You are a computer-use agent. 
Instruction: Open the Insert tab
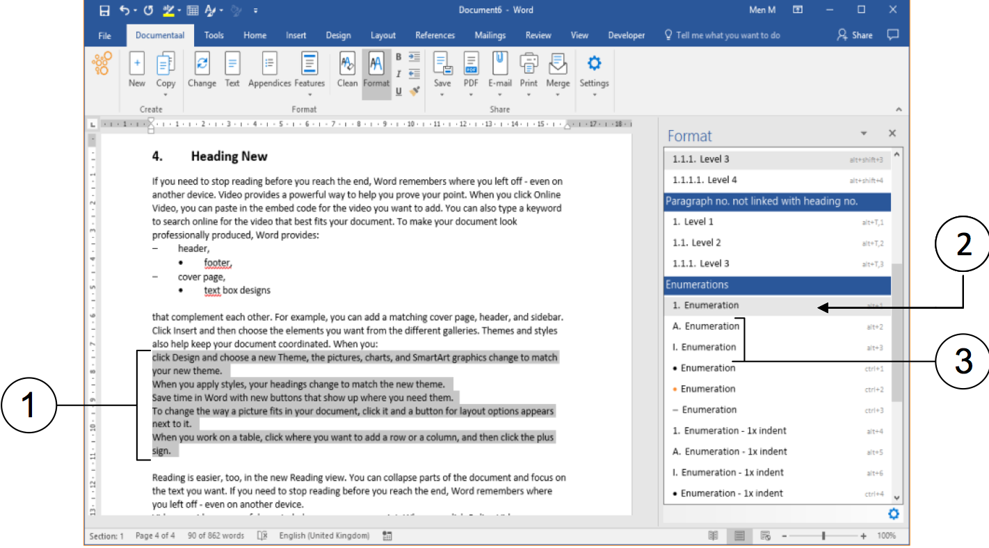pyautogui.click(x=296, y=35)
